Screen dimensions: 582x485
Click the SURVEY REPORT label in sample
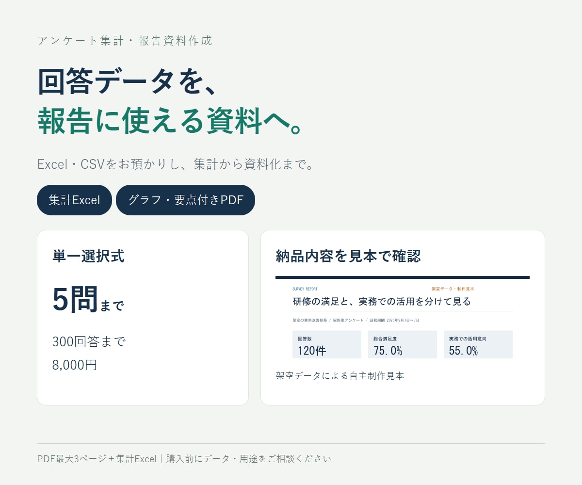[305, 289]
